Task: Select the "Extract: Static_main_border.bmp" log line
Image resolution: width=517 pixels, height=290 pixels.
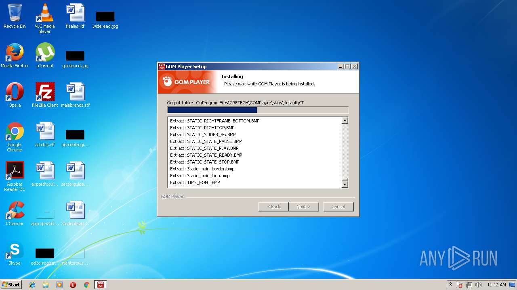Action: 202,169
